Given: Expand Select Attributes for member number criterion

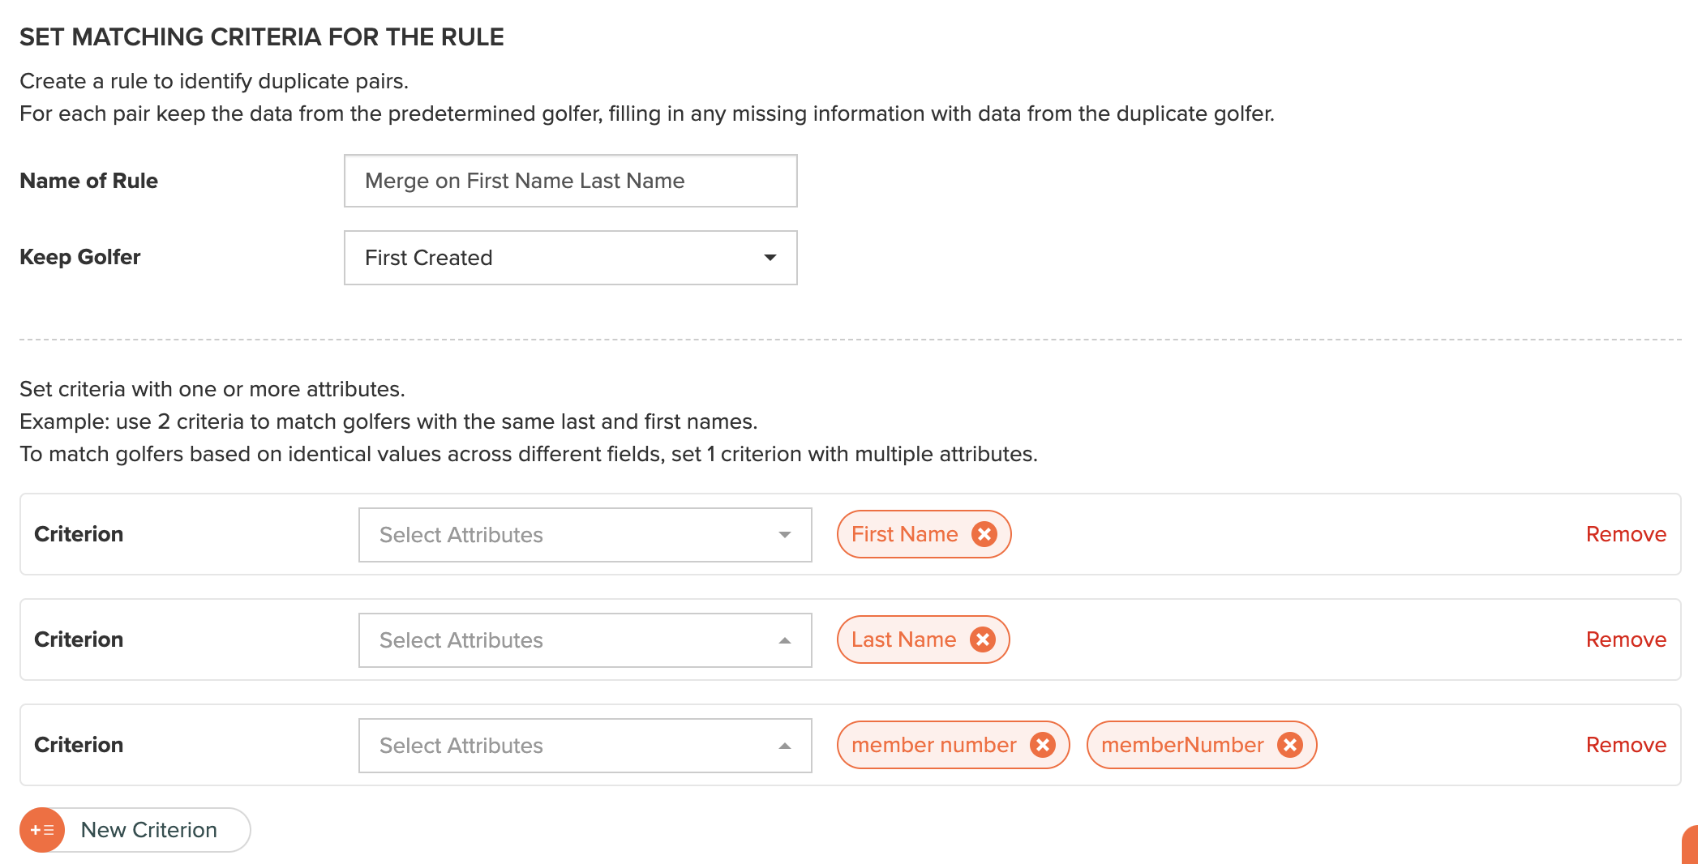Looking at the screenshot, I should (x=585, y=746).
